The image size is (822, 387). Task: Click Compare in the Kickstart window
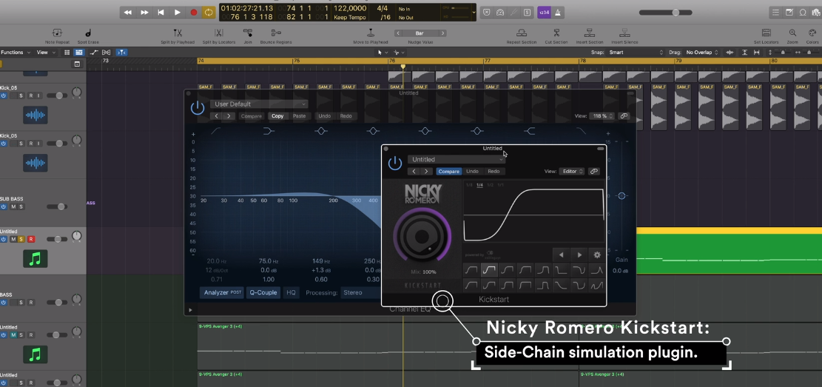[449, 172]
